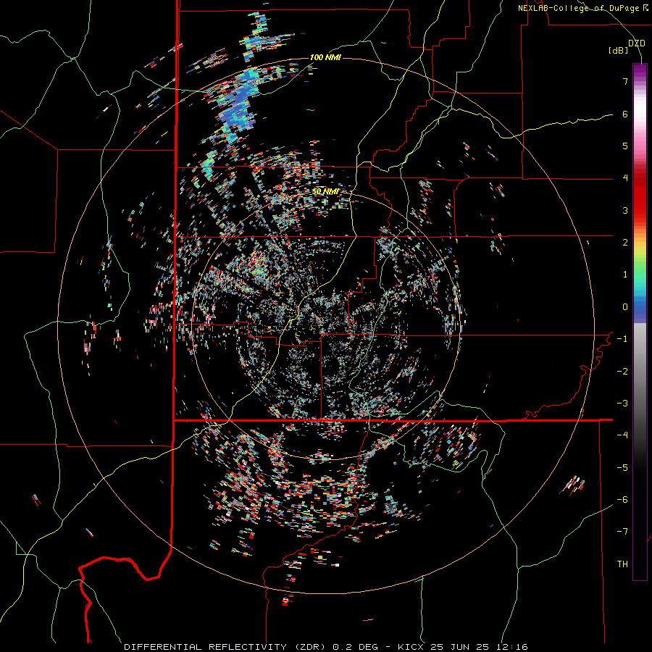The width and height of the screenshot is (652, 652).
Task: Click the 2 value on the color scale
Action: pos(625,243)
